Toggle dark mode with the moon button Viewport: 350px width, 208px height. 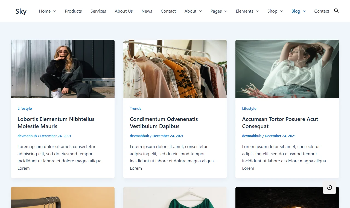pyautogui.click(x=329, y=187)
